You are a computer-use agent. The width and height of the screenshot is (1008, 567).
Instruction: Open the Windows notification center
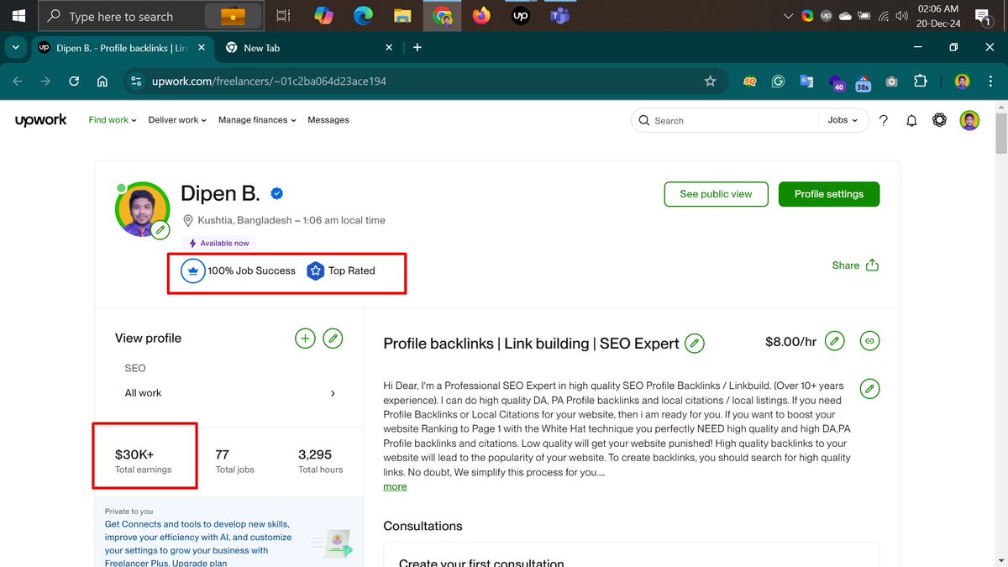982,15
